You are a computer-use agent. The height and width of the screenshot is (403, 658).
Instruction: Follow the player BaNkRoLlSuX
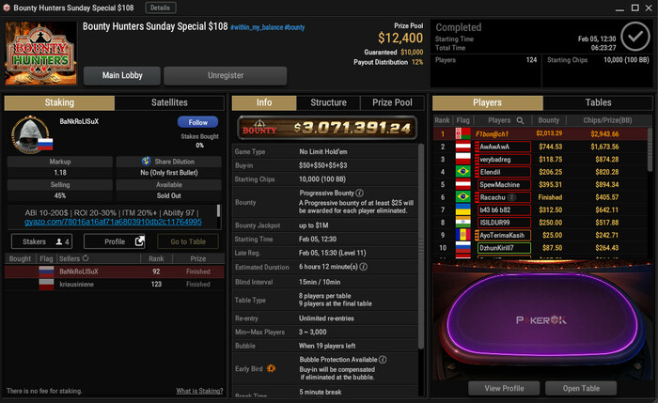tap(197, 122)
